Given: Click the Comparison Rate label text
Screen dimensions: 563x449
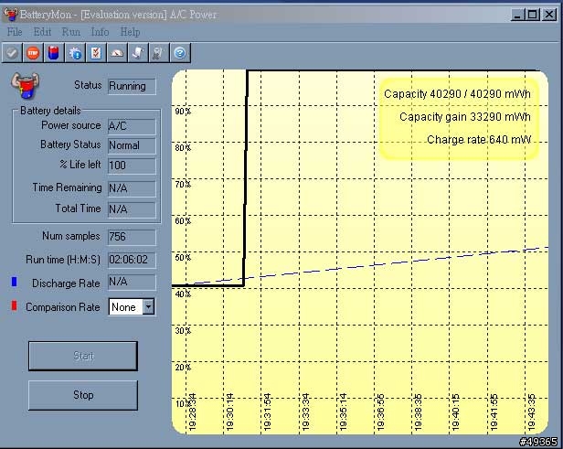Looking at the screenshot, I should [63, 307].
